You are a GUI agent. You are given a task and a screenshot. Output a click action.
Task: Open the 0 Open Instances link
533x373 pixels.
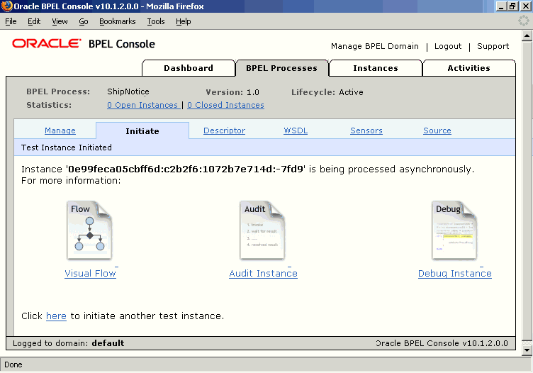(x=142, y=105)
